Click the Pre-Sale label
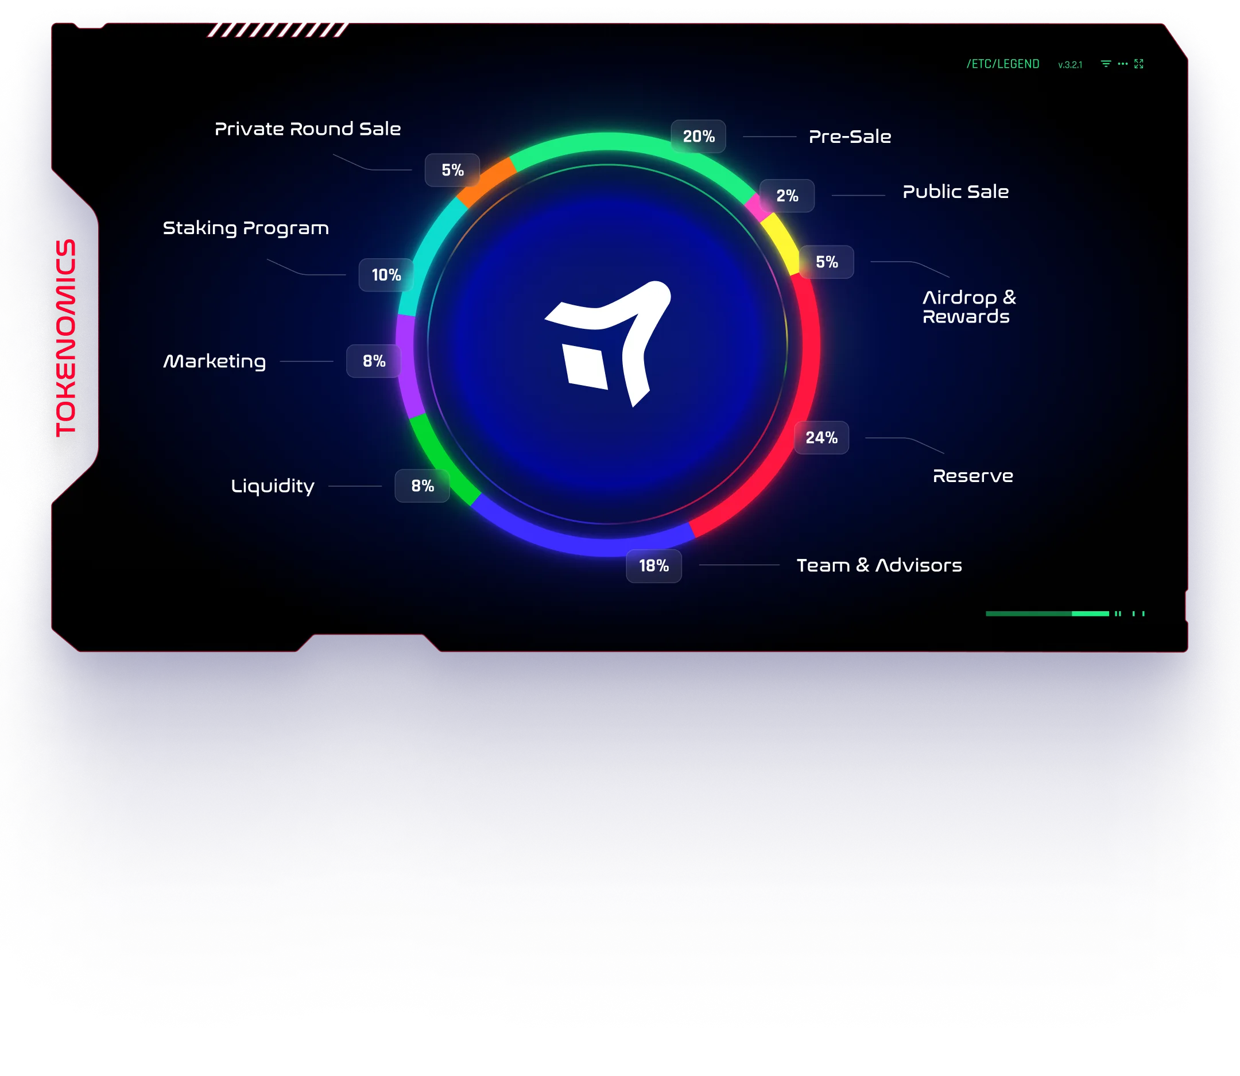This screenshot has width=1240, height=1076. (x=850, y=137)
